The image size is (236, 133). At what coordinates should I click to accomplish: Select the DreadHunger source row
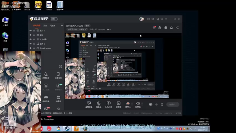46,48
